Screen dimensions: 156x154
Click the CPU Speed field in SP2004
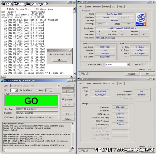tap(37, 117)
